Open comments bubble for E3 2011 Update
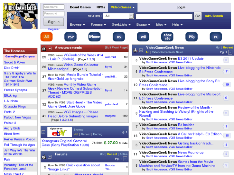The height and width of the screenshot is (175, 234). pos(226,60)
